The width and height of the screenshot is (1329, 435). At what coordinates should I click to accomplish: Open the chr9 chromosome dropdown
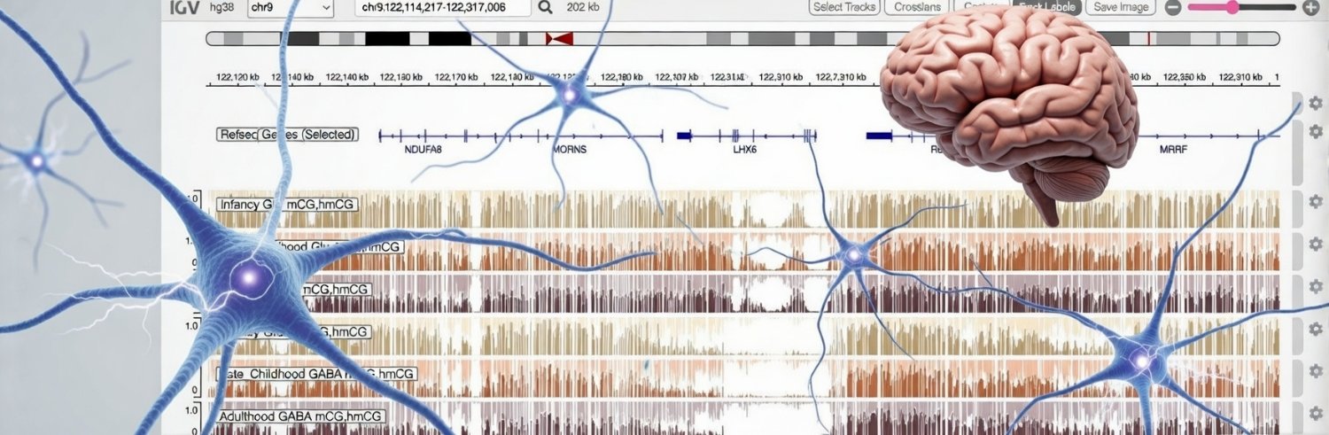[290, 7]
